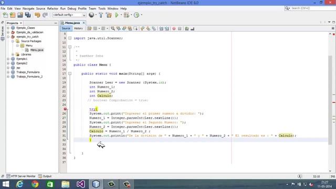
Task: Expand the Trabajo_Formulario project node
Action: click(x=8, y=72)
